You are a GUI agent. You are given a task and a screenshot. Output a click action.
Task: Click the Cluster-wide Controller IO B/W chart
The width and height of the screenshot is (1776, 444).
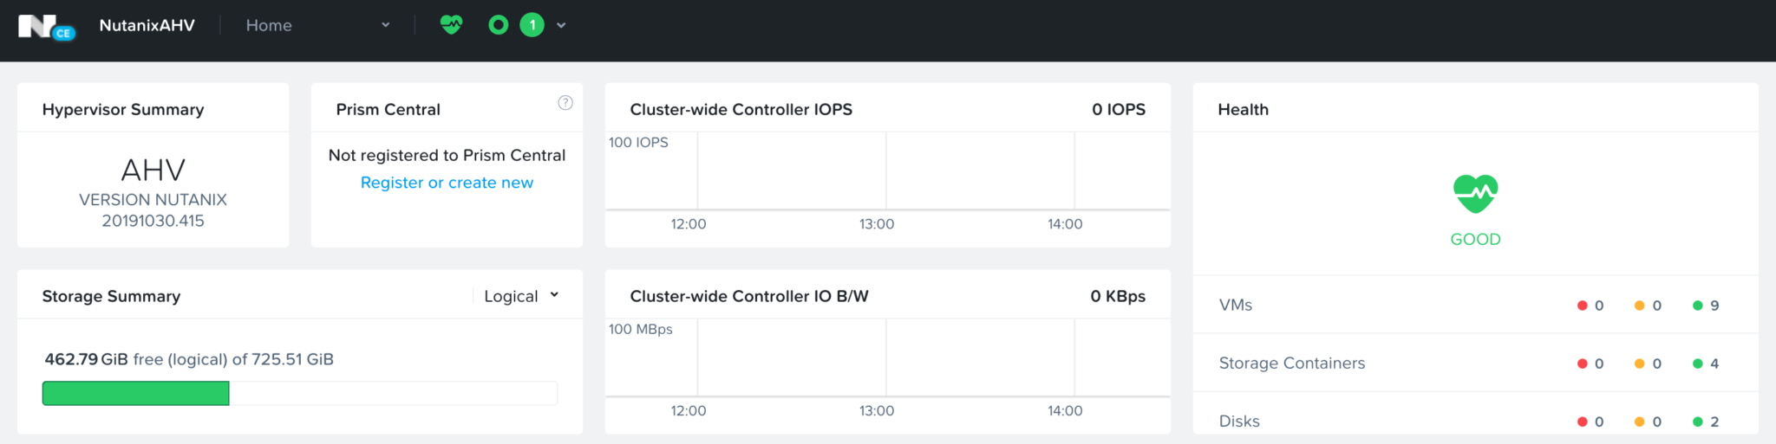pyautogui.click(x=887, y=370)
